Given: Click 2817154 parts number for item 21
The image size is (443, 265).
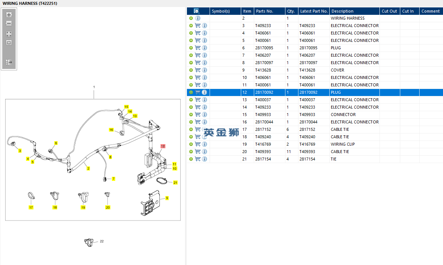Looking at the screenshot, I should point(263,159).
